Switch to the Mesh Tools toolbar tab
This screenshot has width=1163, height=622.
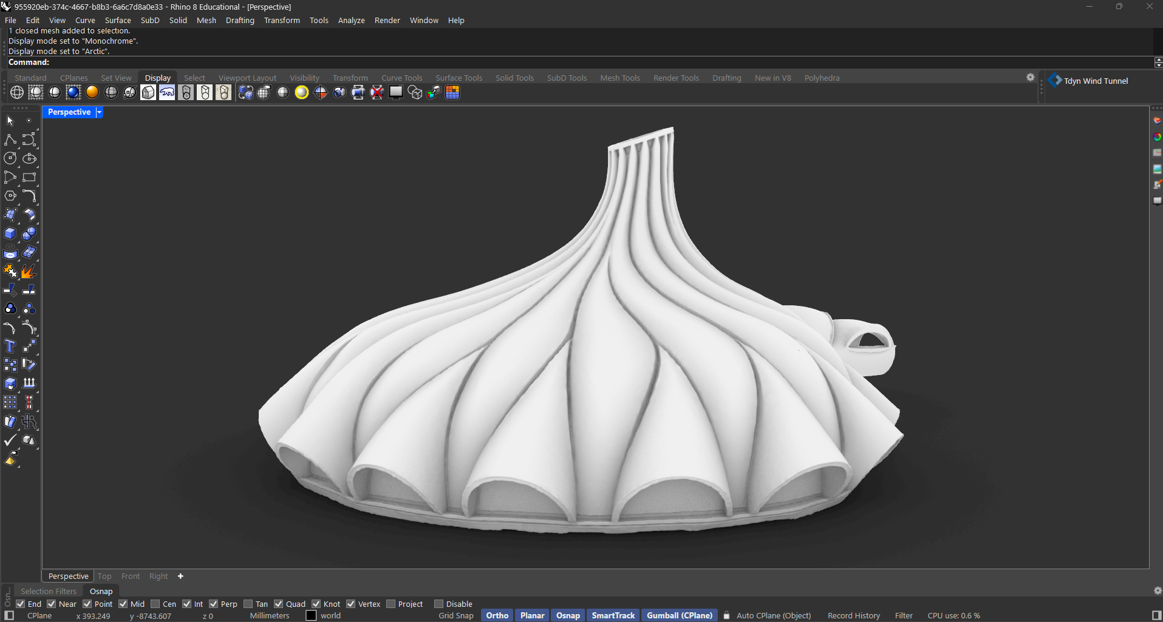[619, 78]
